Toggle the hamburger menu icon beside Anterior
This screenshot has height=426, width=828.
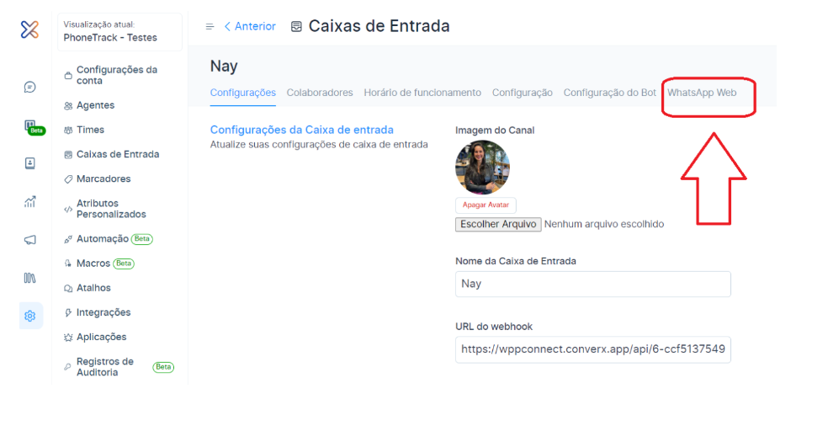pyautogui.click(x=210, y=27)
